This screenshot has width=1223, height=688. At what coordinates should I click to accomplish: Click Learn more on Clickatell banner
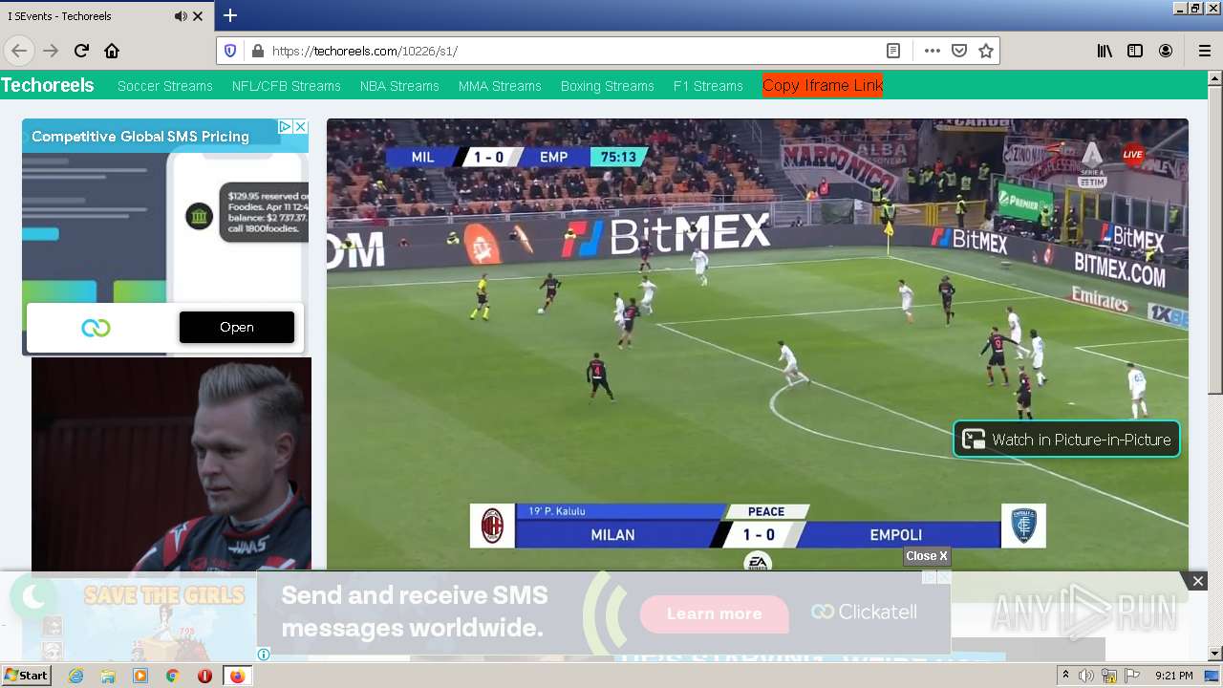(715, 613)
